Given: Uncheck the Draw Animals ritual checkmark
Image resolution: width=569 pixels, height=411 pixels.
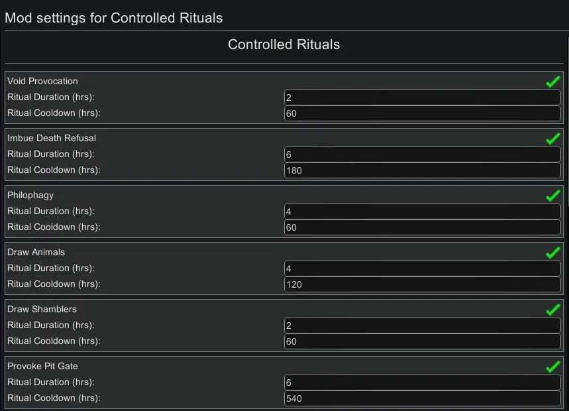Looking at the screenshot, I should (x=553, y=253).
